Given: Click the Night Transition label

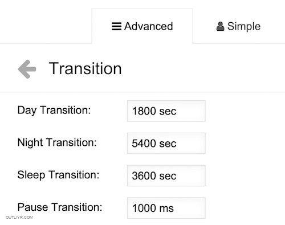Looking at the screenshot, I should tap(57, 142).
